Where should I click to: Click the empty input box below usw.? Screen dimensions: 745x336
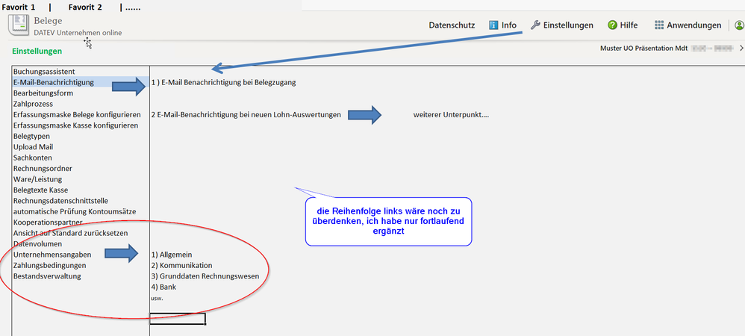[177, 319]
